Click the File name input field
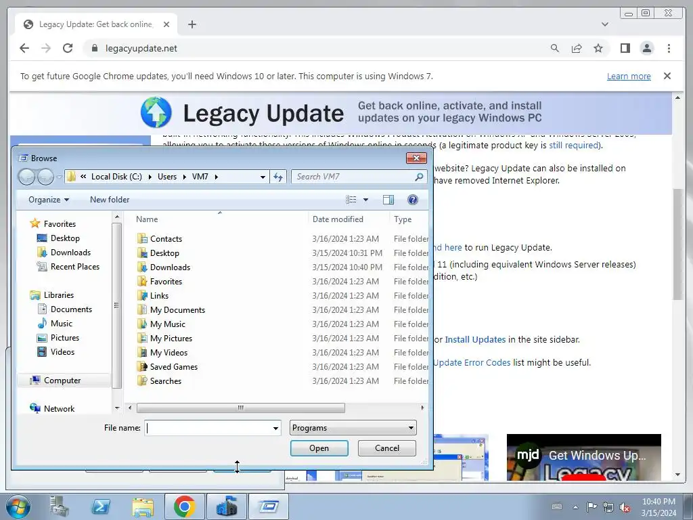The width and height of the screenshot is (693, 520). point(208,428)
